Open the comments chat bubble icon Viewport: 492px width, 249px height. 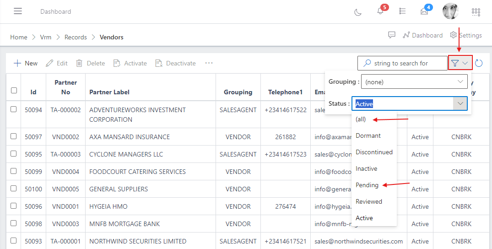[x=392, y=35]
